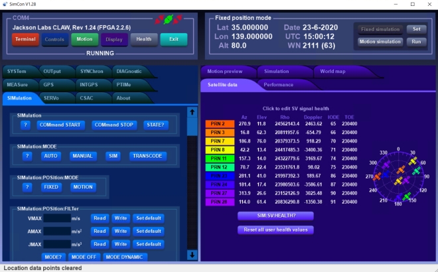
Task: Click the MODE DYNAMIC button
Action: tap(125, 257)
